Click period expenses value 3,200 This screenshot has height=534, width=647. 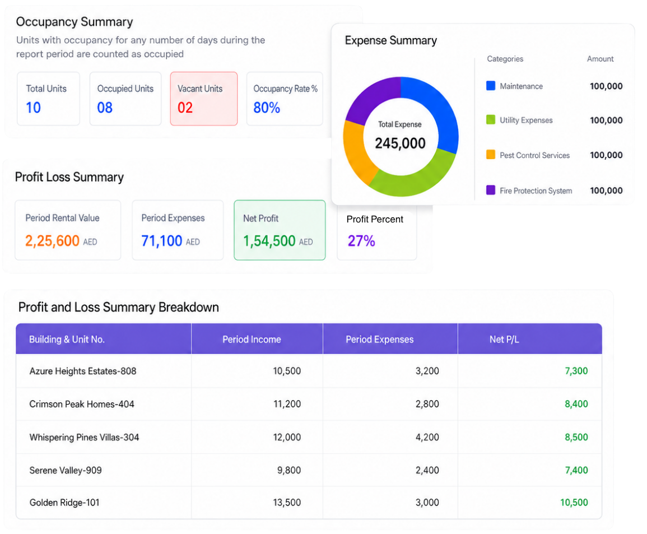coord(427,371)
